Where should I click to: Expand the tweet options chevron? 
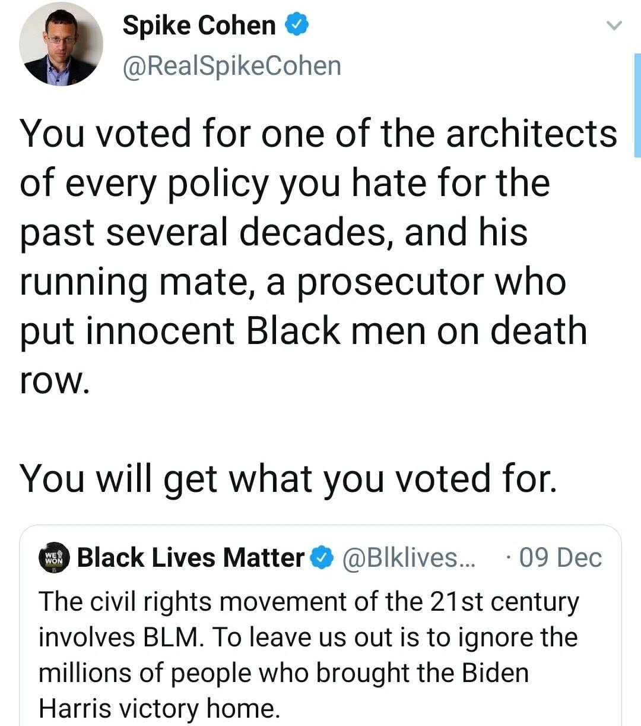(x=614, y=26)
